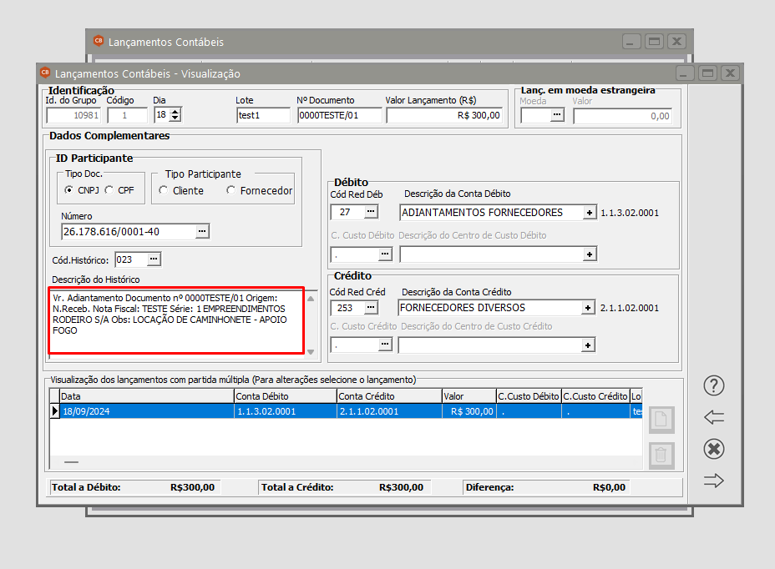The height and width of the screenshot is (569, 775).
Task: Choose Fornecedor as Tipo Participante
Action: click(x=230, y=190)
